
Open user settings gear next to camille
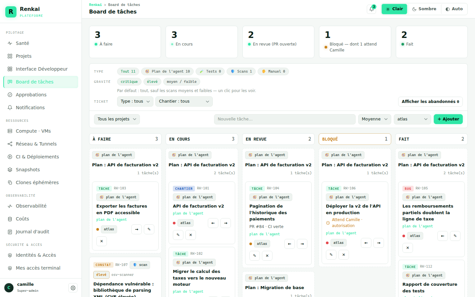pyautogui.click(x=73, y=288)
